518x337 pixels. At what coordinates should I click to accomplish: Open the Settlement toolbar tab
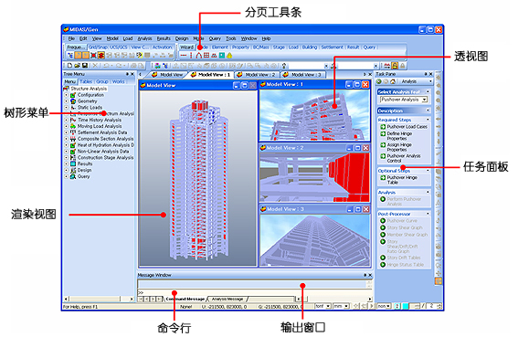pos(332,47)
